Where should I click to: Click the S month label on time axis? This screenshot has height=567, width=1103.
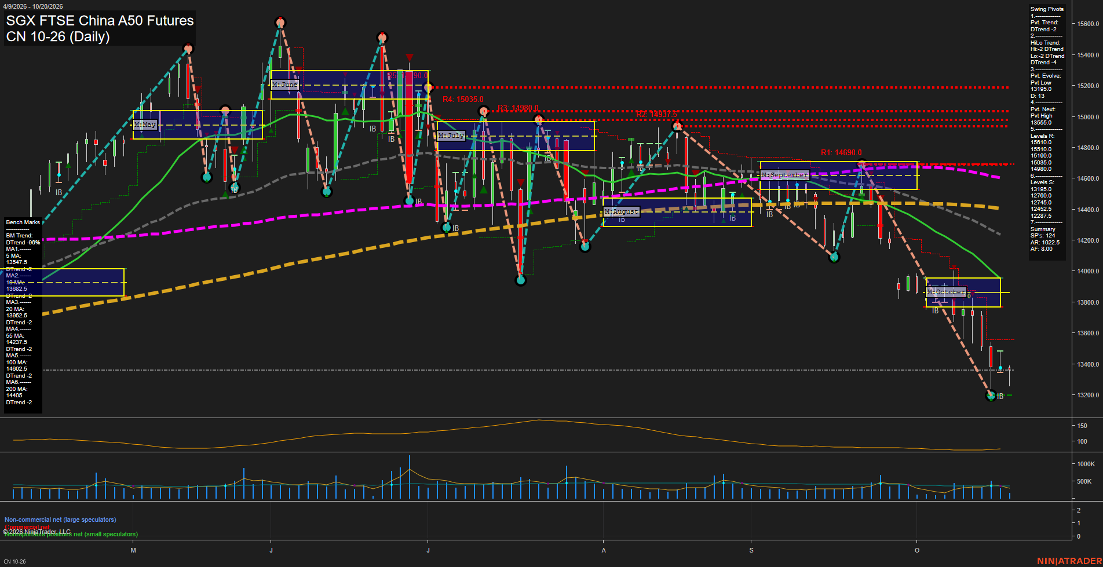(x=751, y=551)
